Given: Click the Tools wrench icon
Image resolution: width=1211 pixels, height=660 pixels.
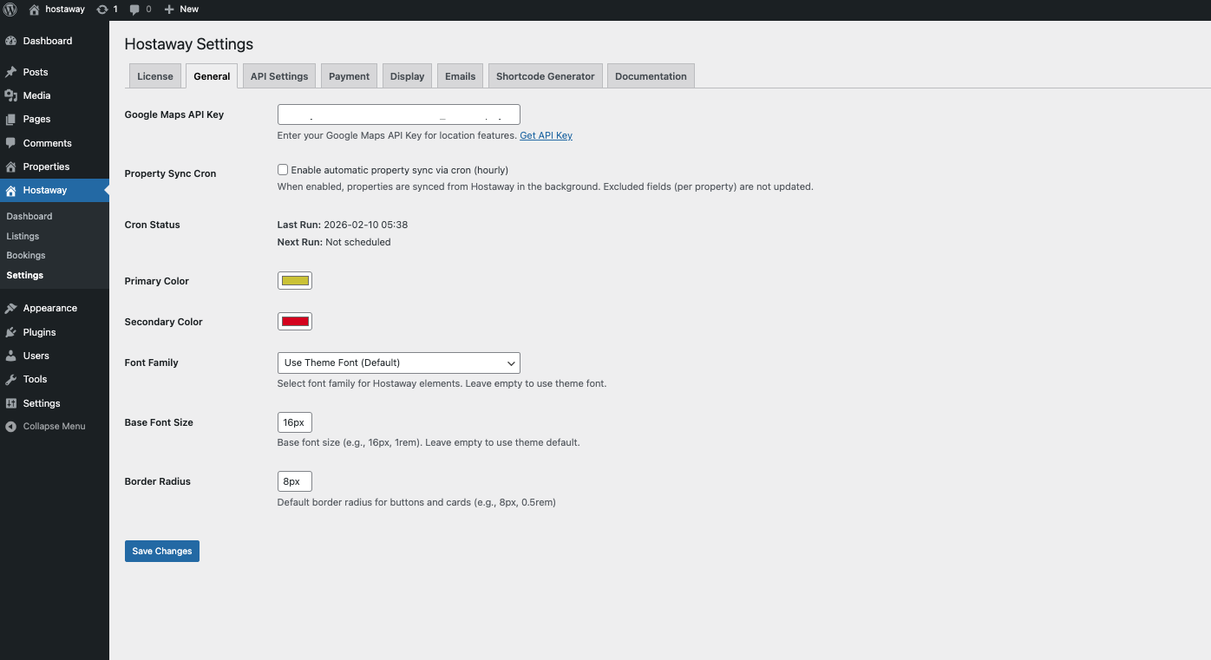Looking at the screenshot, I should click(x=11, y=379).
